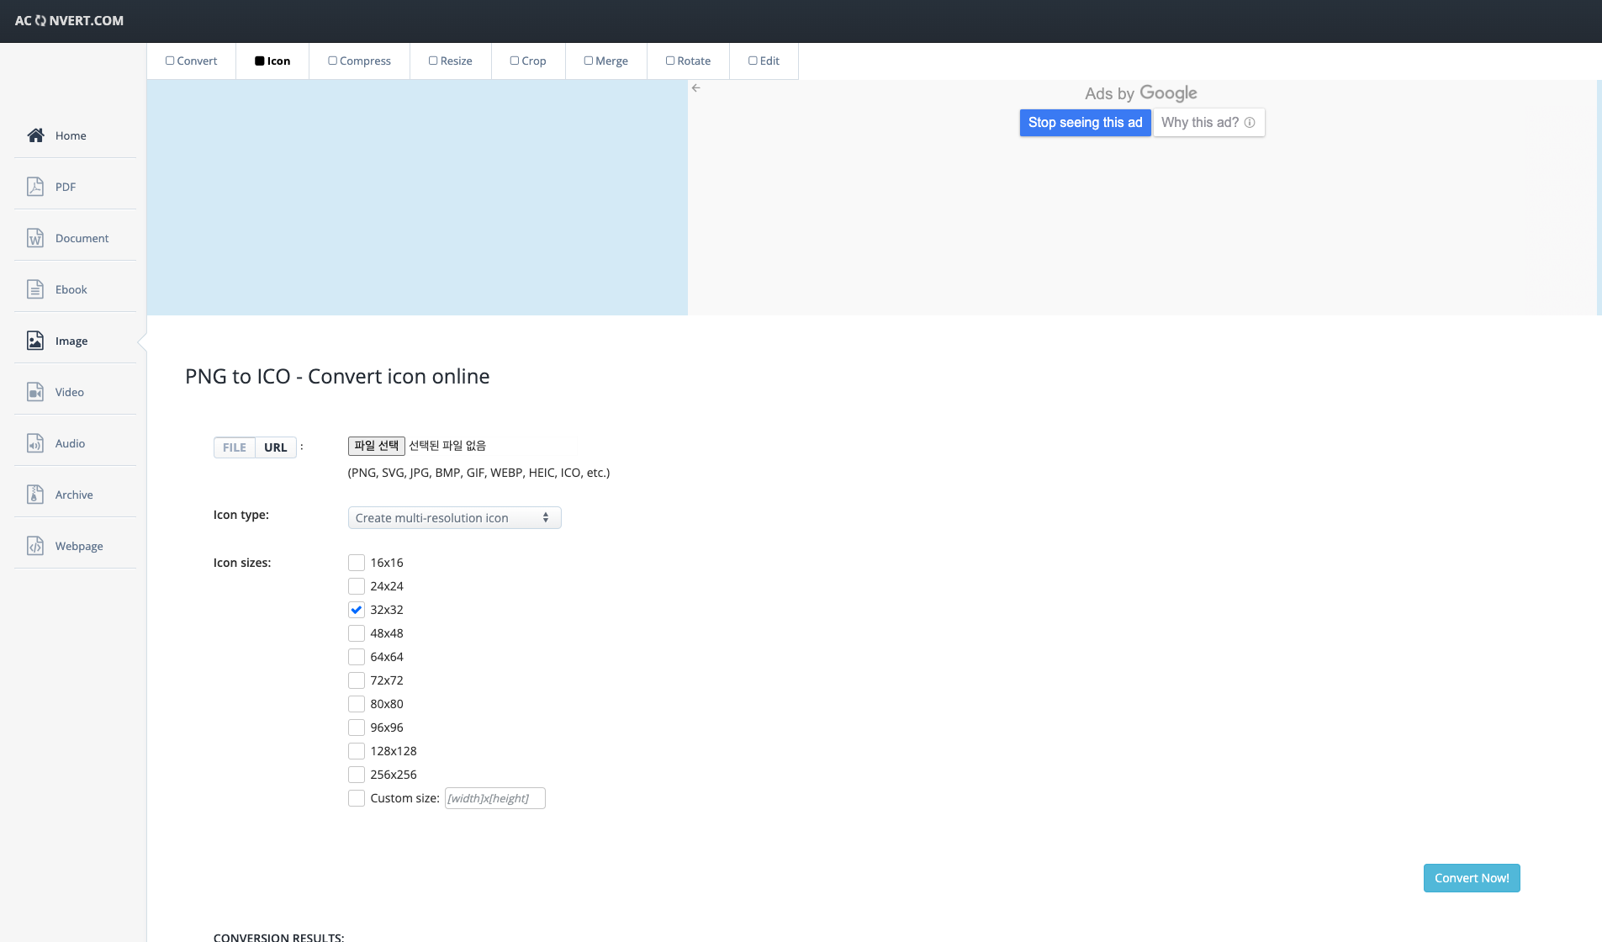Switch to the Compress tab

coord(359,61)
